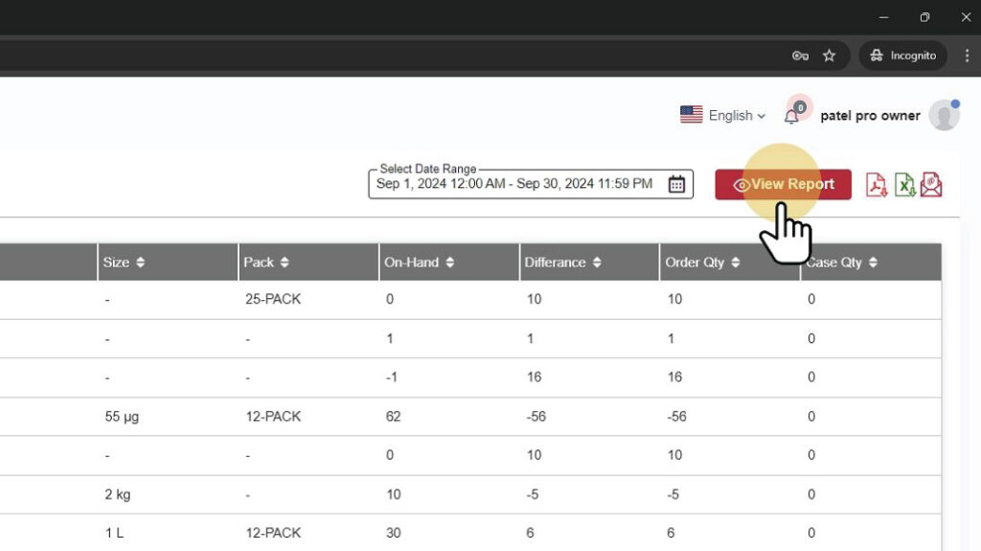Click the View Report button
The height and width of the screenshot is (551, 981).
click(x=783, y=185)
